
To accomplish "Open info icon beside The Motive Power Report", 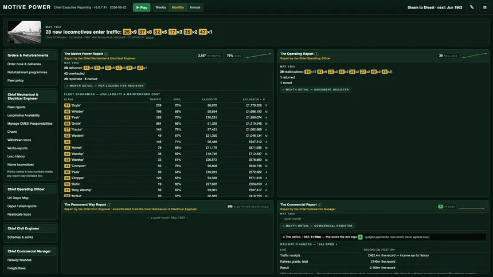I will 106,54.
